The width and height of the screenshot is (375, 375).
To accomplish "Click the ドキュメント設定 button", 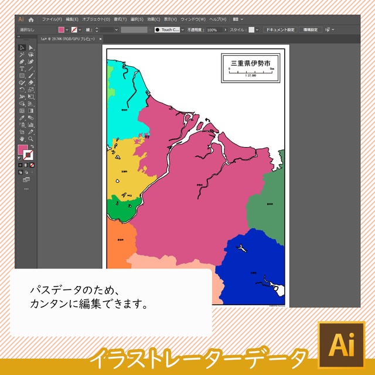I will click(x=280, y=30).
